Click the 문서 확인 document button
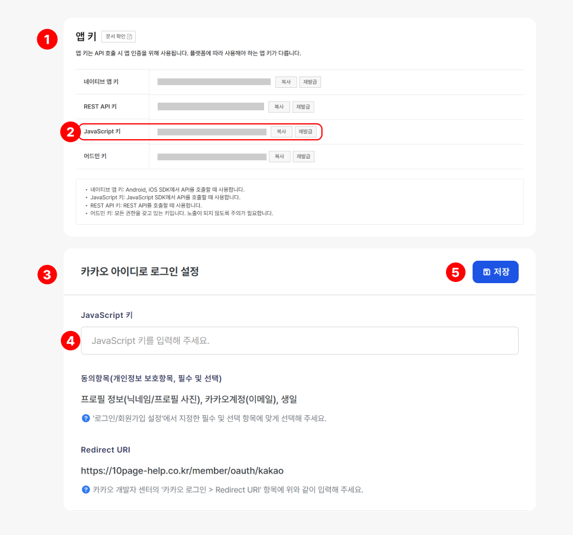Viewport: 573px width, 535px height. (x=118, y=37)
